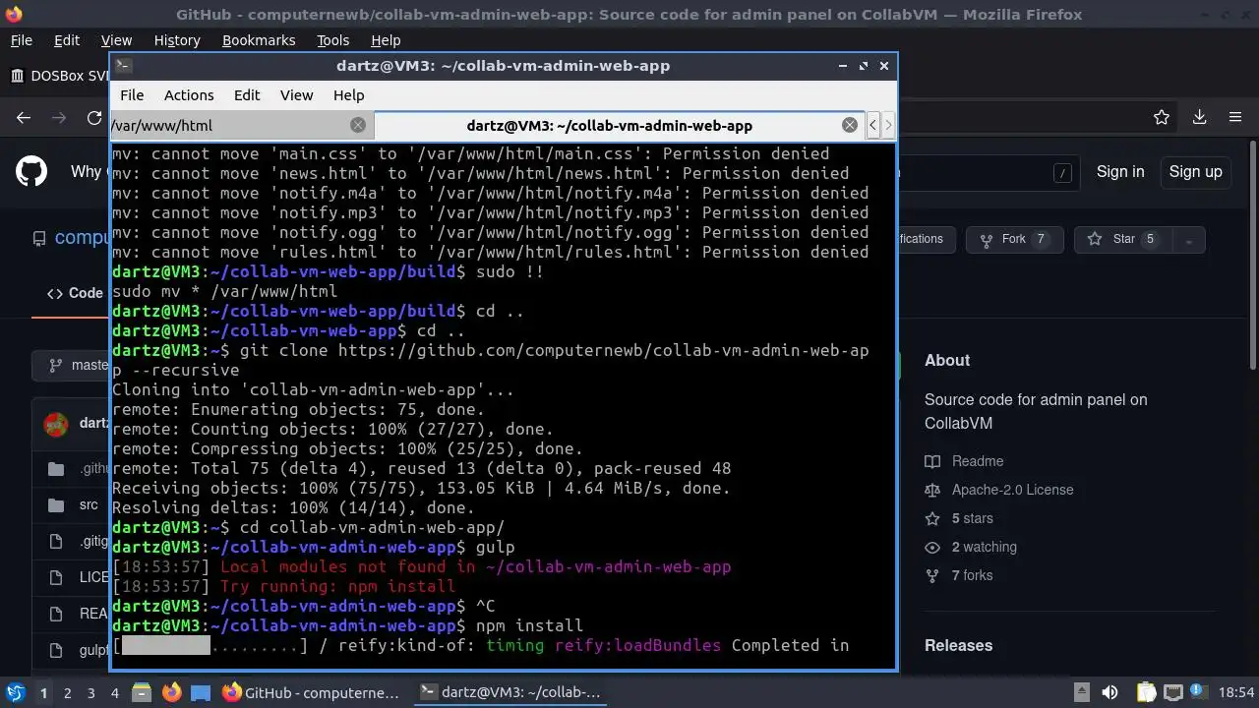The width and height of the screenshot is (1259, 708).
Task: Open Firefox's Bookmarks menu
Action: coord(259,40)
